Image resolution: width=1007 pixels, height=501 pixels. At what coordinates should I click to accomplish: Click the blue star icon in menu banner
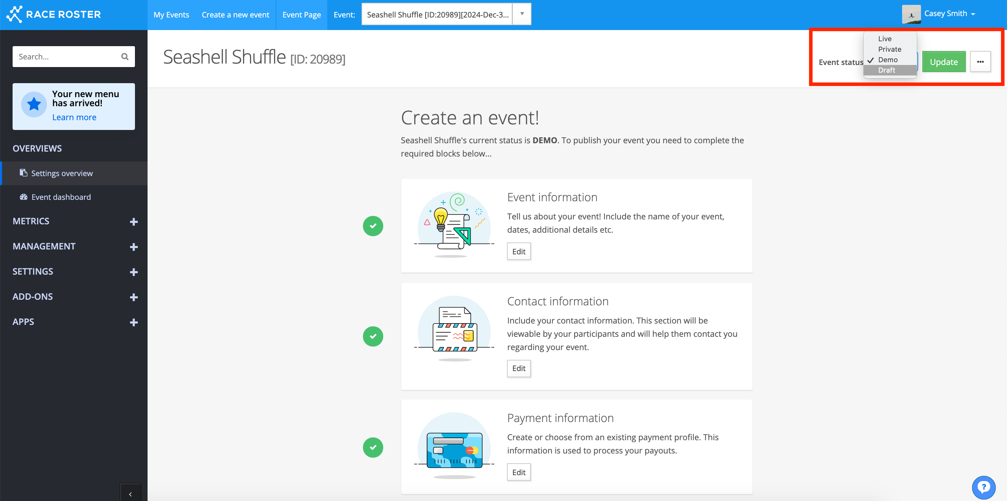[34, 104]
